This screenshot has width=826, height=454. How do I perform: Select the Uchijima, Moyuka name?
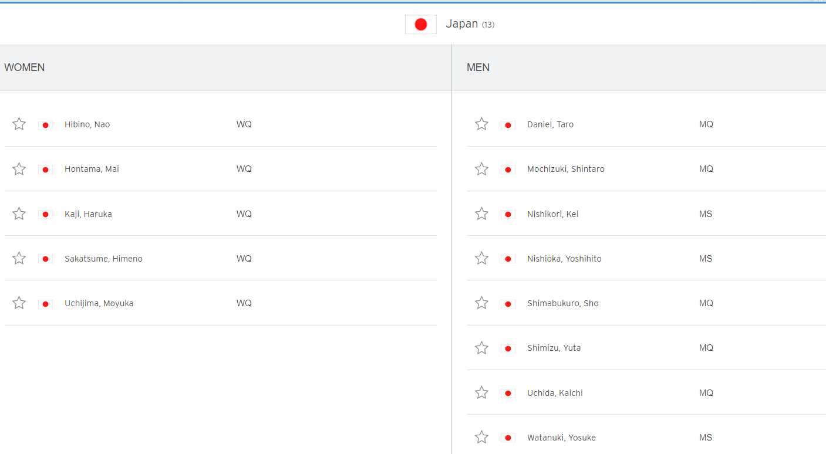99,303
